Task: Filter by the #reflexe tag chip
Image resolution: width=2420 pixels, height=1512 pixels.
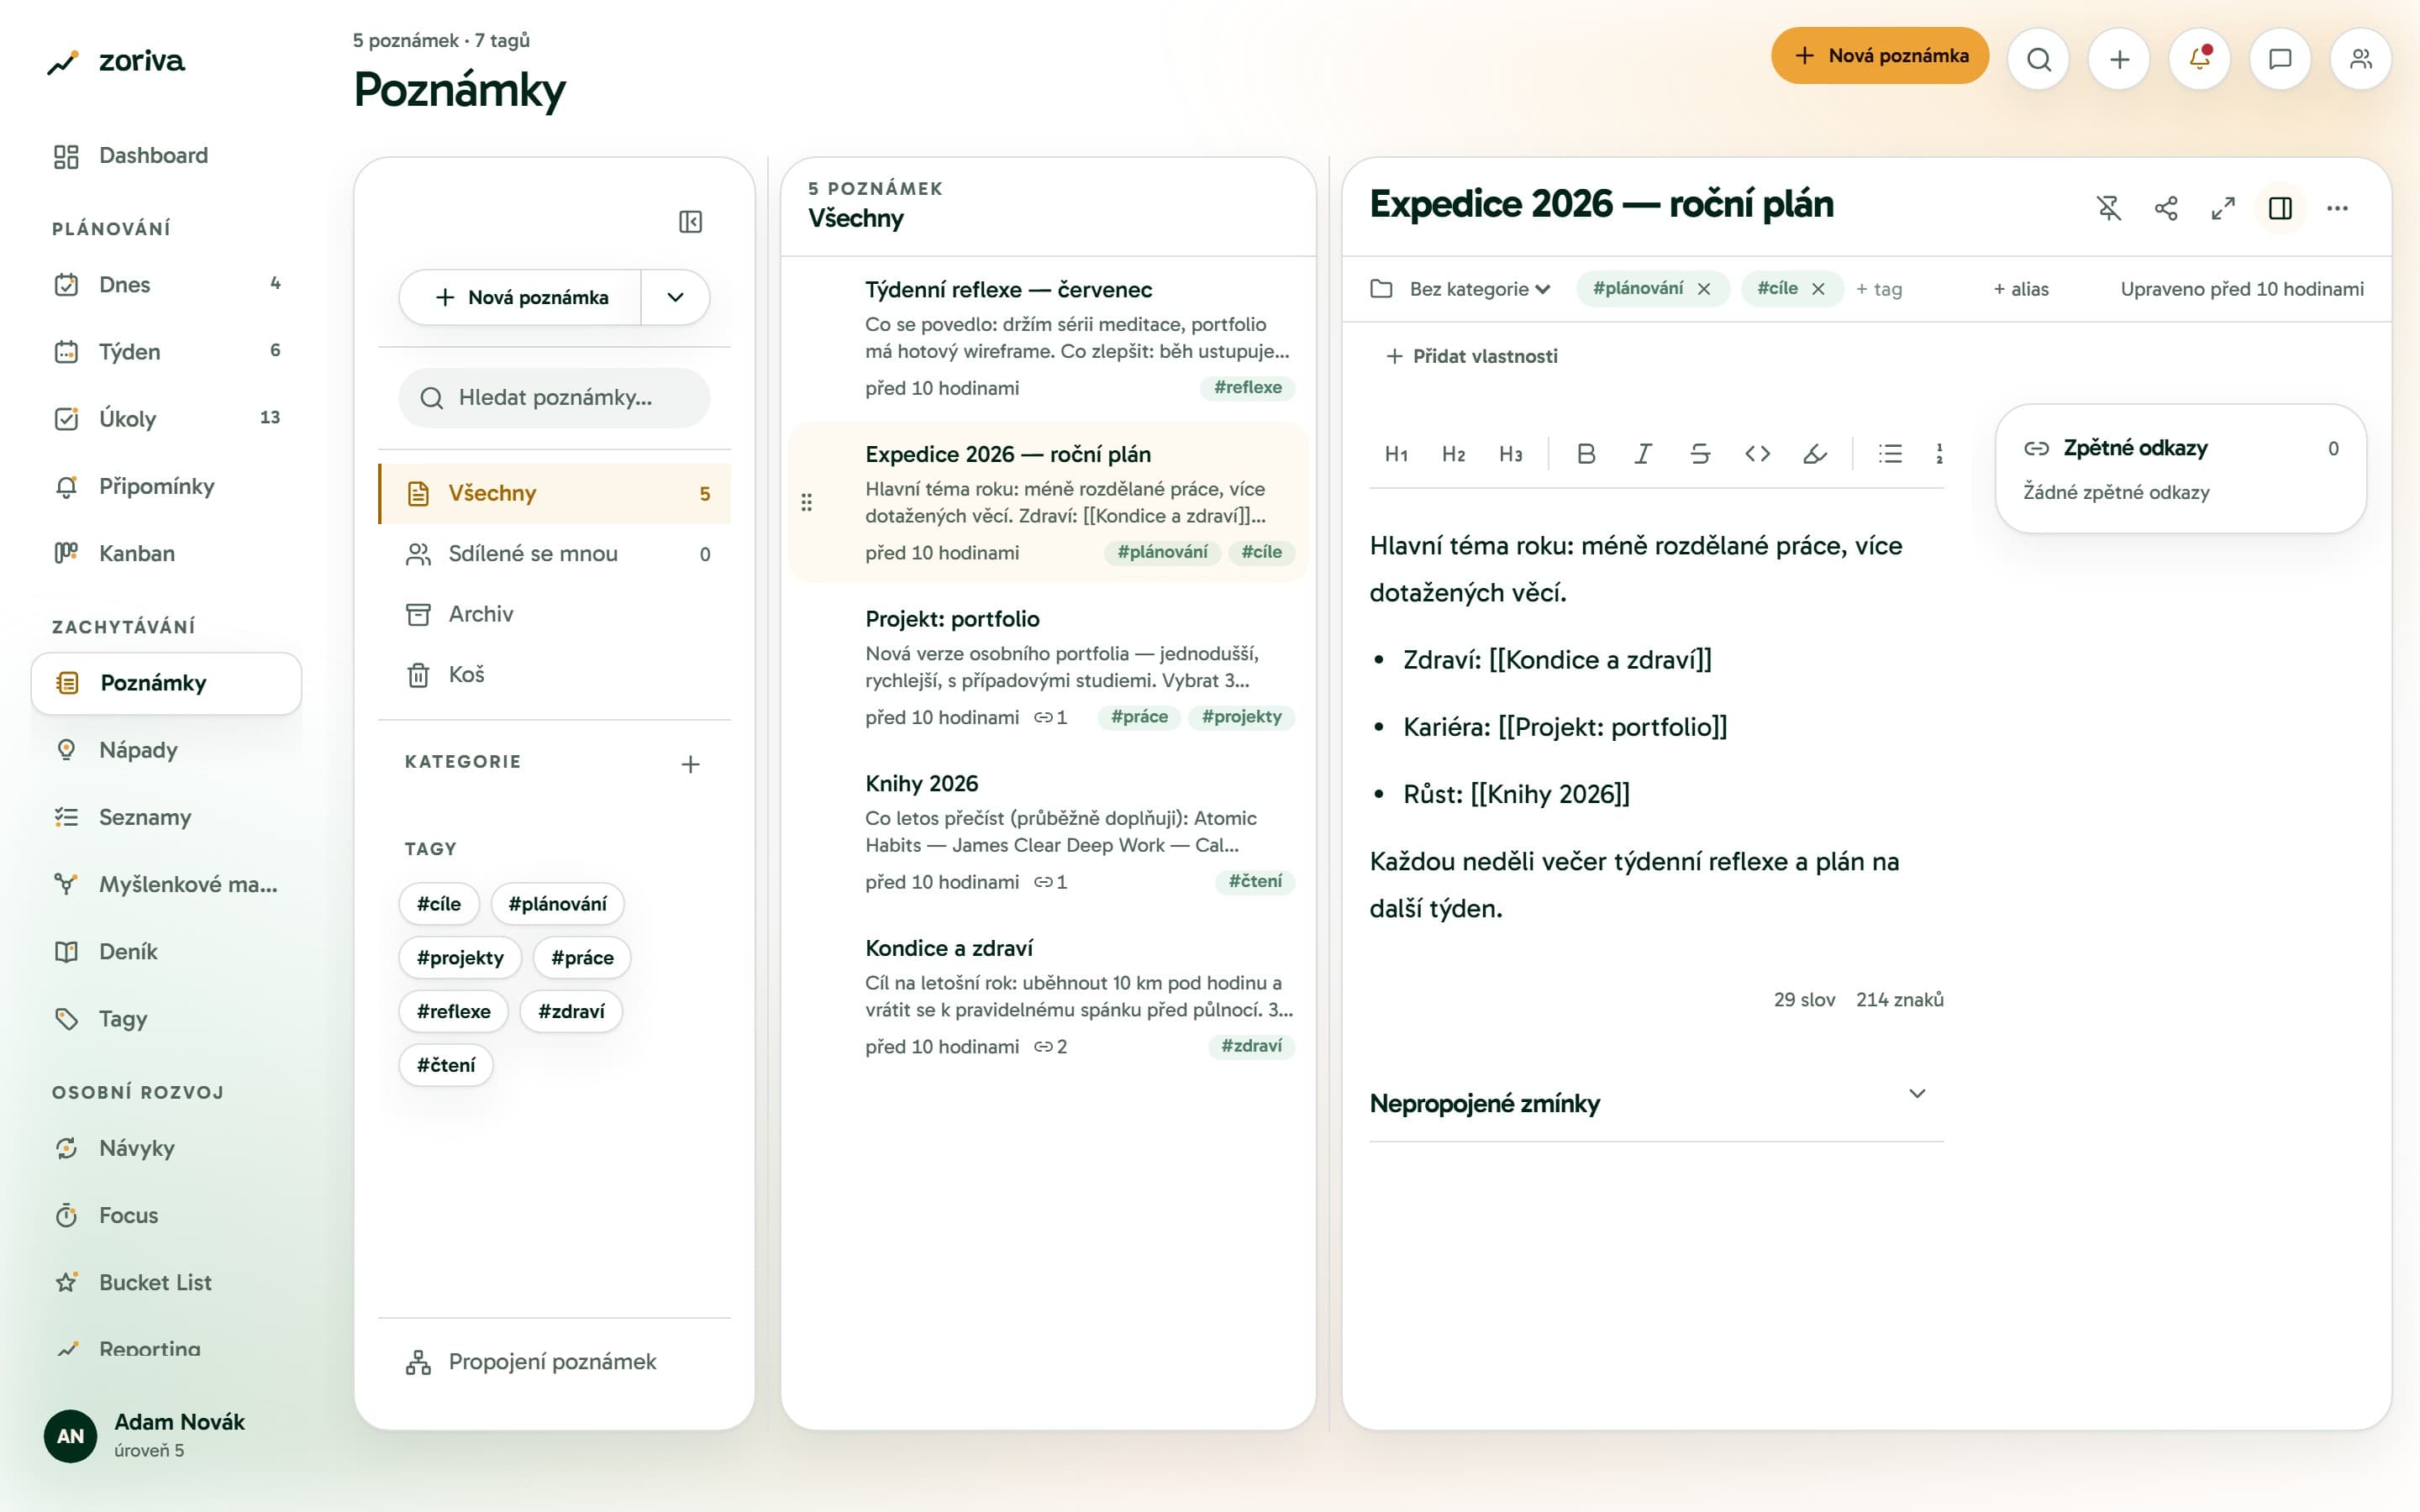Action: pyautogui.click(x=453, y=1011)
